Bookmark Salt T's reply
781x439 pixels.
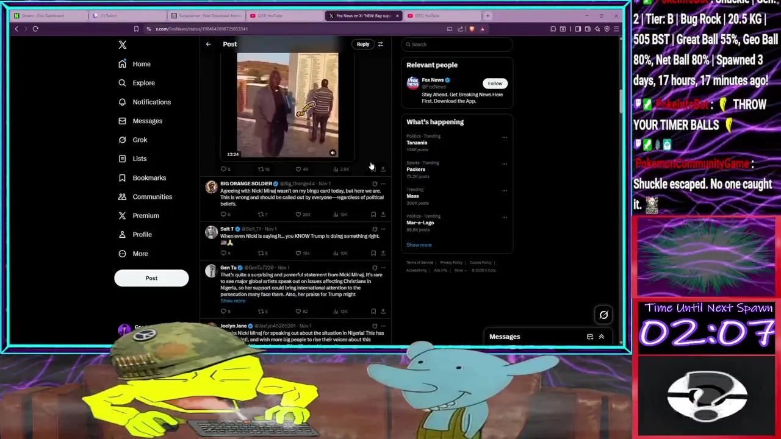tap(373, 253)
